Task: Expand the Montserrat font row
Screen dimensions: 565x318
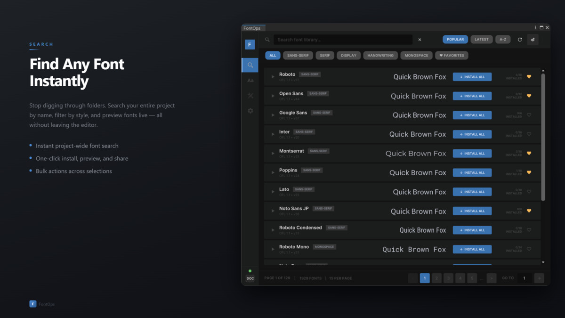Action: [x=273, y=154]
